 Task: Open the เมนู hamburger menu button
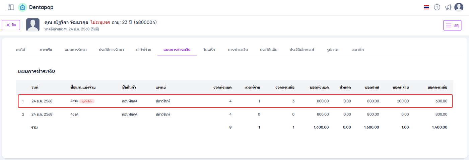pyautogui.click(x=452, y=25)
